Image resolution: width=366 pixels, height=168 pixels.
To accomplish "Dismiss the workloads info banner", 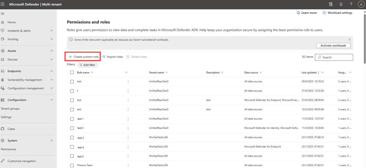I will [350, 40].
